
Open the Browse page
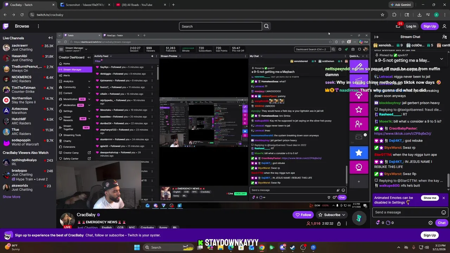click(x=22, y=26)
